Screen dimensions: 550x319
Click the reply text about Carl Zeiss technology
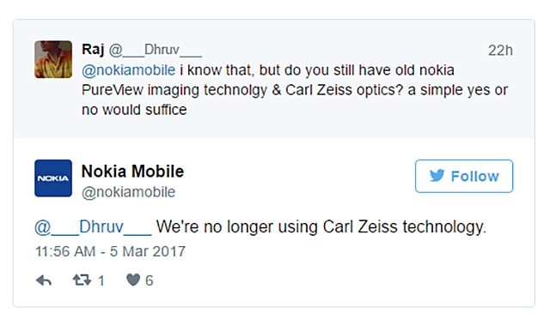pos(321,227)
